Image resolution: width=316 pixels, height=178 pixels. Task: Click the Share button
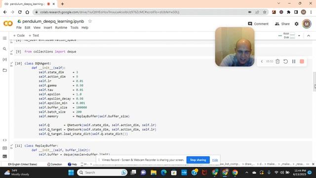[x=282, y=24]
